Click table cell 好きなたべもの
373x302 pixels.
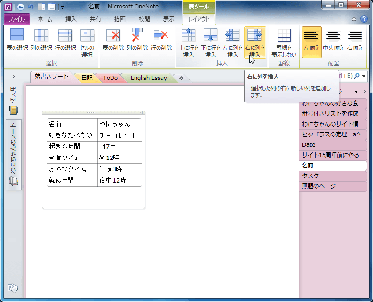(72, 135)
